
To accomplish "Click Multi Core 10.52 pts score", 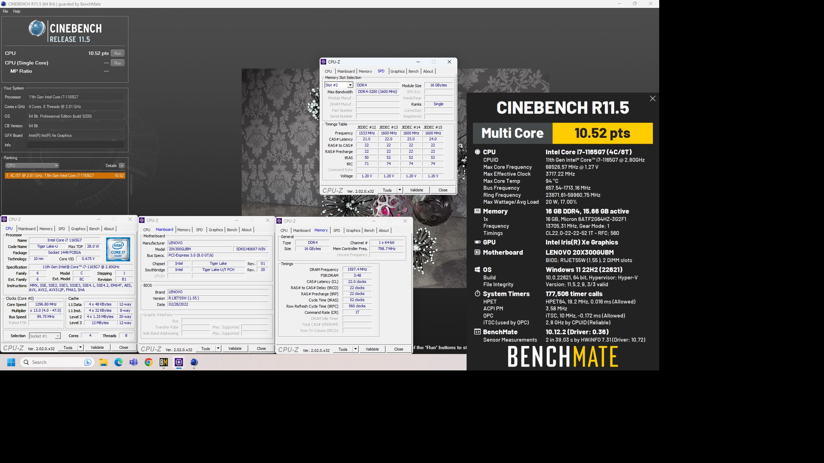I will (x=602, y=133).
